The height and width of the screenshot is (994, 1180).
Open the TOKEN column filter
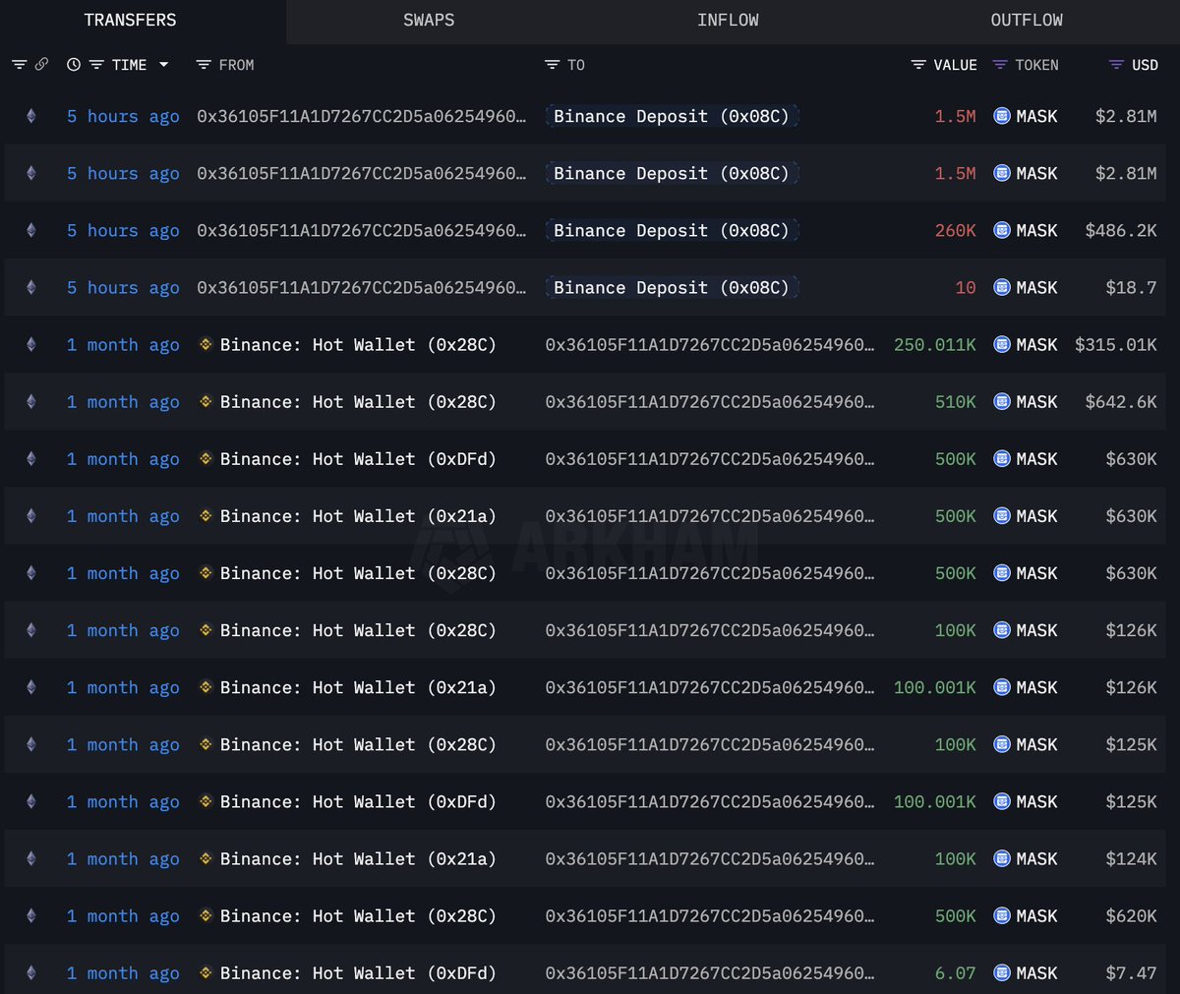pos(1000,65)
